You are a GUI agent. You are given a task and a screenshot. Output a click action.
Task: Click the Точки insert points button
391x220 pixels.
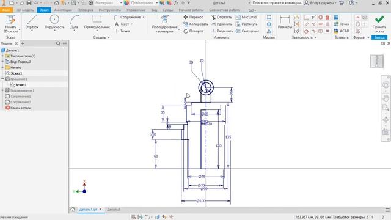342,24
